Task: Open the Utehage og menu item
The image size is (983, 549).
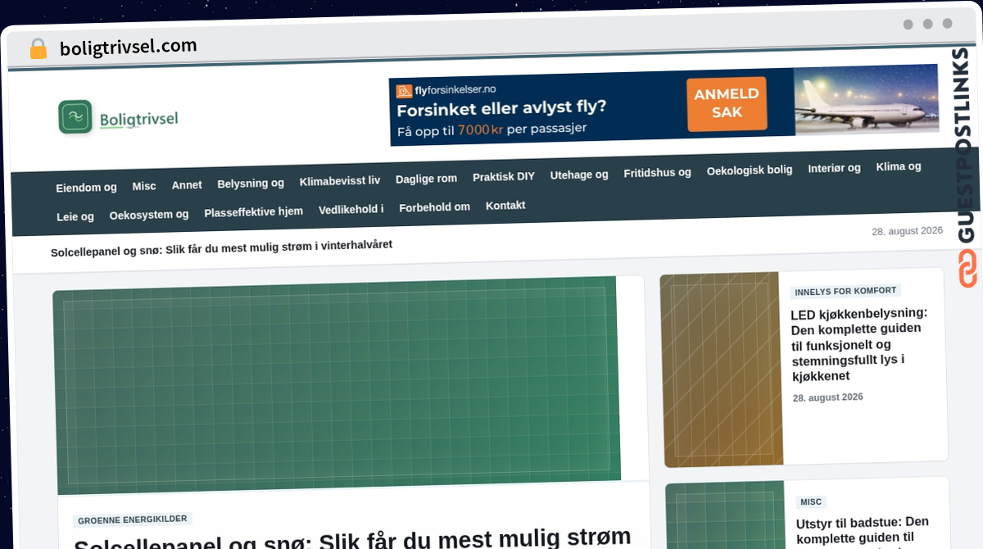Action: (579, 175)
